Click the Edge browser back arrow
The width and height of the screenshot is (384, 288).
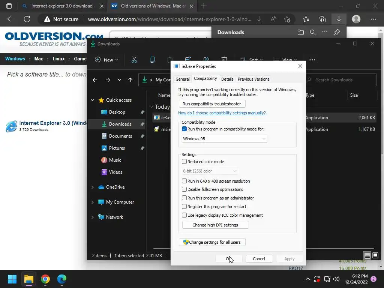tap(10, 19)
